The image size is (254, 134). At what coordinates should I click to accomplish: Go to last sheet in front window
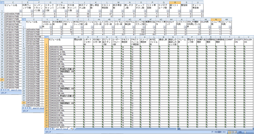click(x=52, y=129)
